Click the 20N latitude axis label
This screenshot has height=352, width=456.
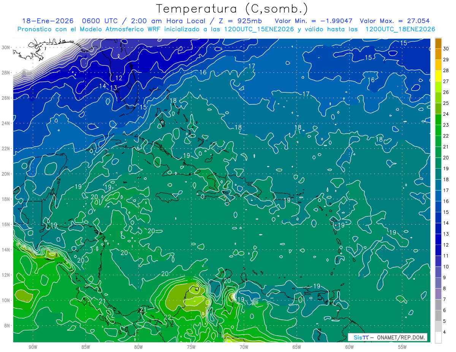coord(6,174)
